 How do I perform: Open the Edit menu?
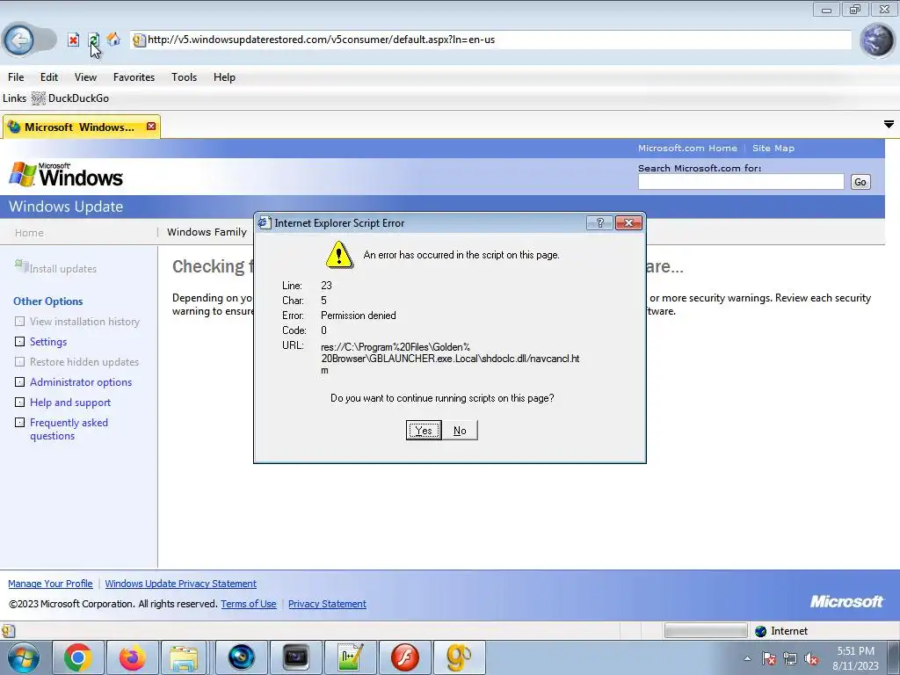pyautogui.click(x=49, y=77)
